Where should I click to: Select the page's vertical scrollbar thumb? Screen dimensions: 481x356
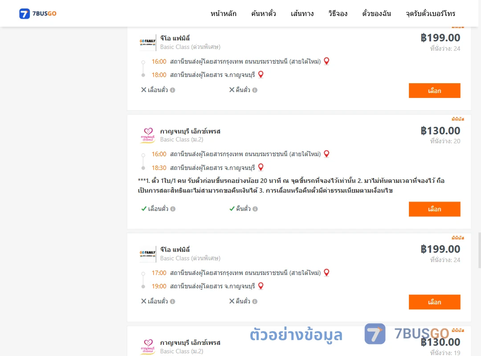coord(480,250)
